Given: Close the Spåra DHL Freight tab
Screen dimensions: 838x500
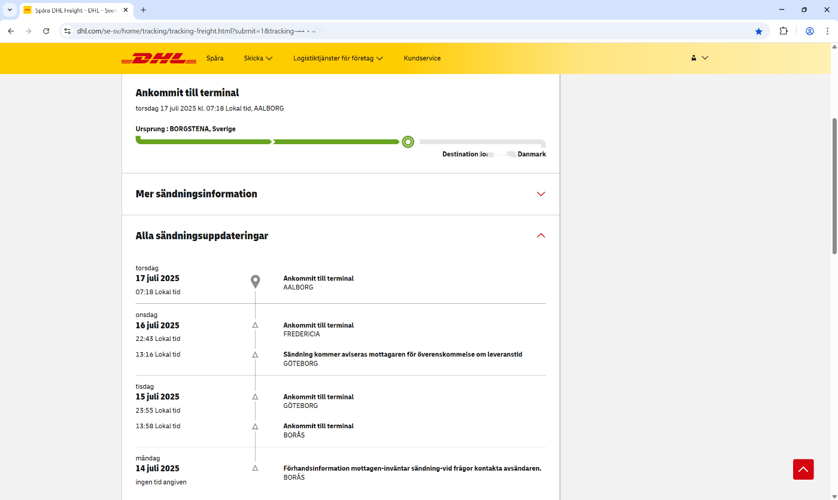Looking at the screenshot, I should [125, 10].
